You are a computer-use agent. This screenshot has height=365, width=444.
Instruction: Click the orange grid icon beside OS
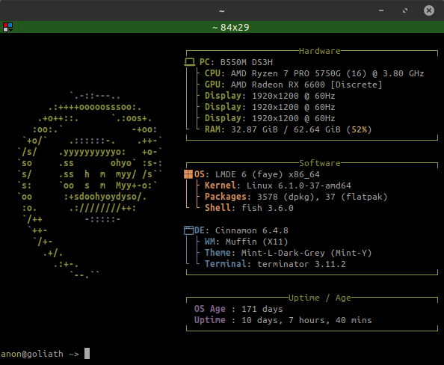188,174
